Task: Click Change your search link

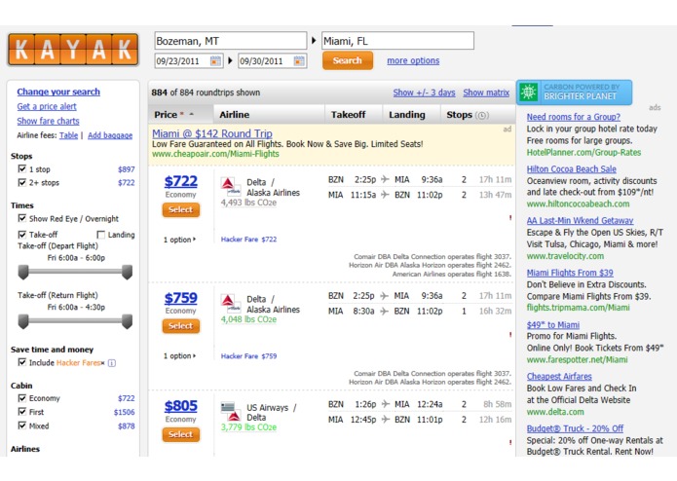Action: coord(58,92)
